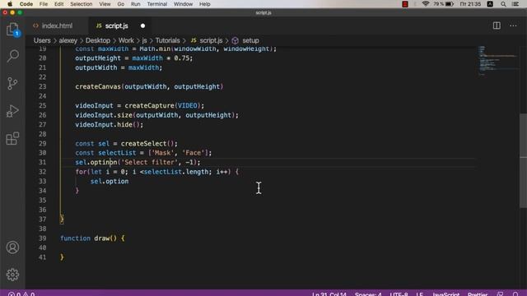The image size is (527, 296).
Task: Open Spotlight search in menu bar
Action: [x=503, y=4]
